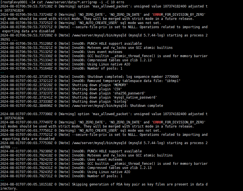
Task: Click the 'mysql_native_password' plugin text
Action: pyautogui.click(x=135, y=97)
